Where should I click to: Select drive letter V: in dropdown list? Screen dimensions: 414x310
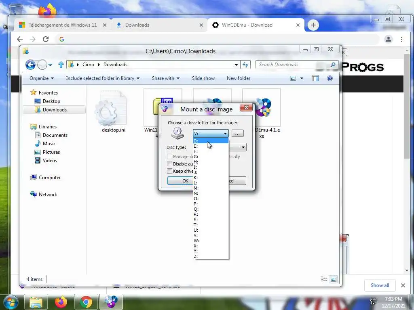tap(211, 235)
